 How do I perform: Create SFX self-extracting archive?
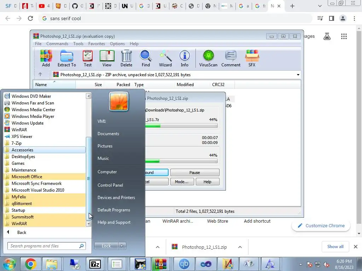click(252, 59)
